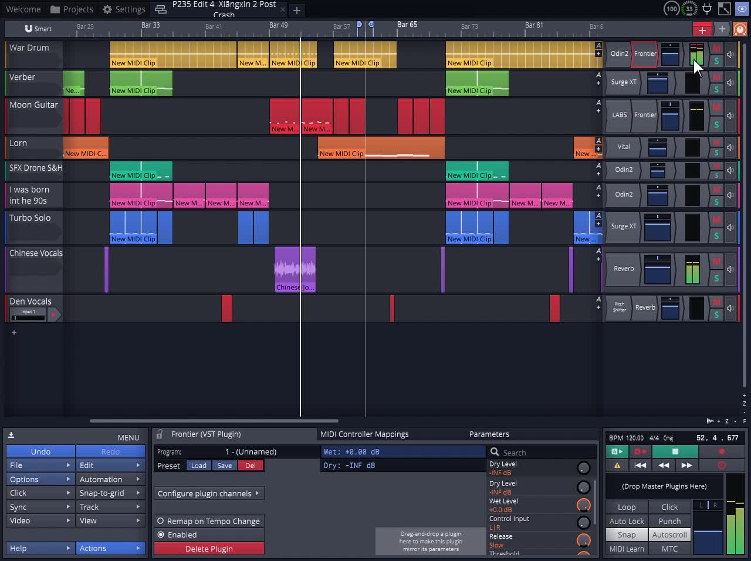751x561 pixels.
Task: Click the add track plus below Den Vocals
Action: pyautogui.click(x=14, y=332)
